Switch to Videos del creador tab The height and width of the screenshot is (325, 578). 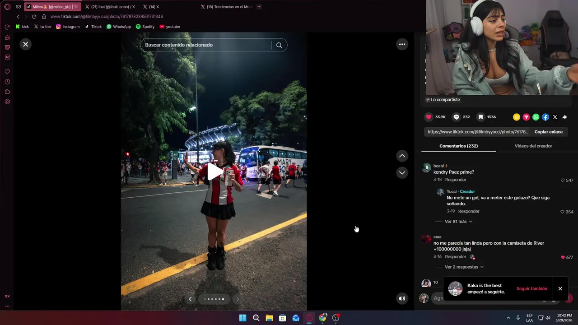533,146
